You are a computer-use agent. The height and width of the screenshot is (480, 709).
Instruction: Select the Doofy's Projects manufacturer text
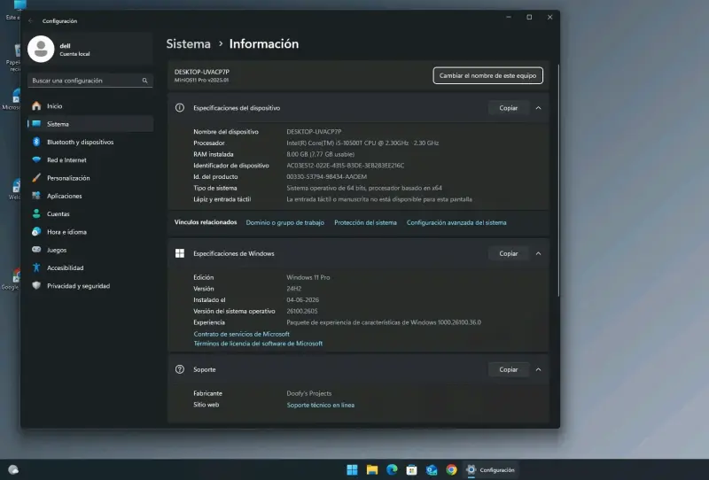[308, 393]
